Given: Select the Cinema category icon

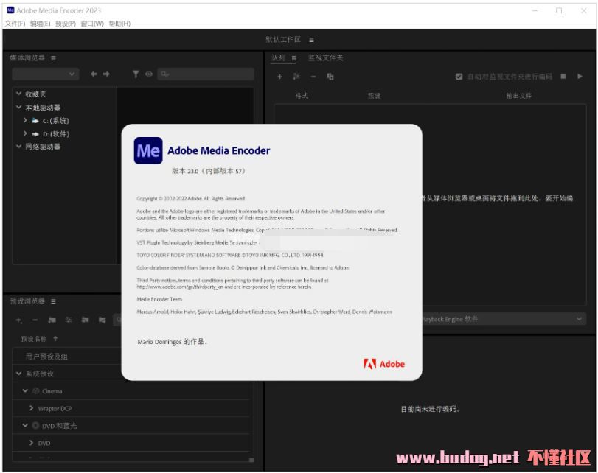Looking at the screenshot, I should 36,391.
